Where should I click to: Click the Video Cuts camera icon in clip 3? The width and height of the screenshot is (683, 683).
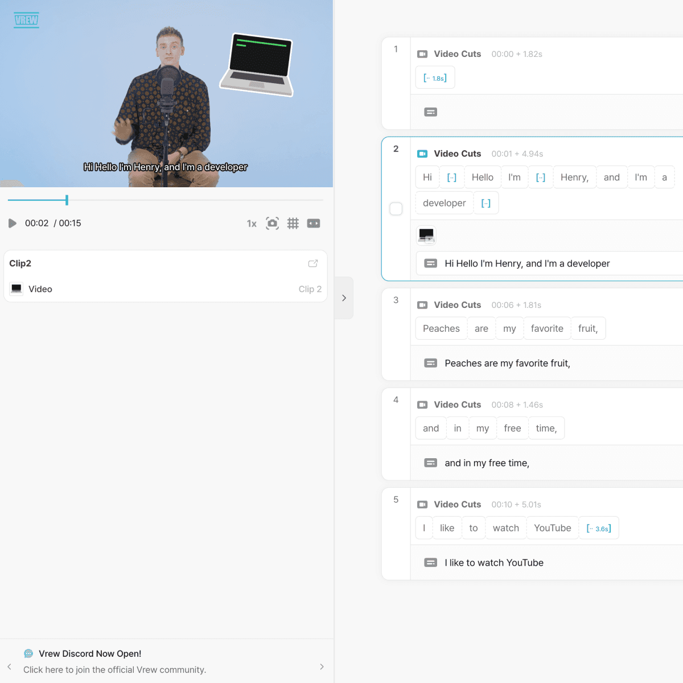pyautogui.click(x=422, y=305)
